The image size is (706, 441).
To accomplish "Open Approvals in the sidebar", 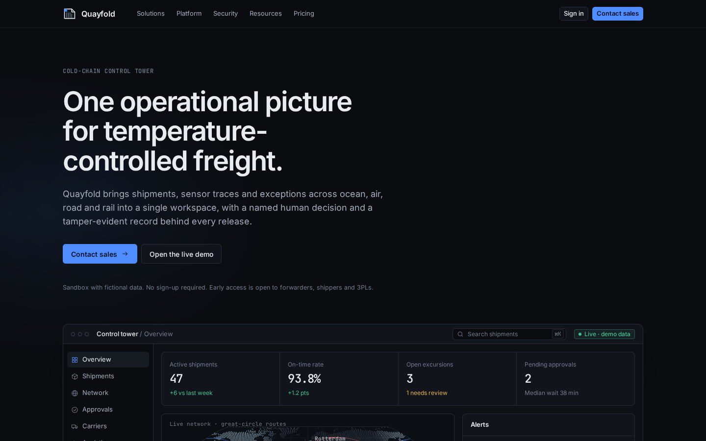I will [x=108, y=410].
